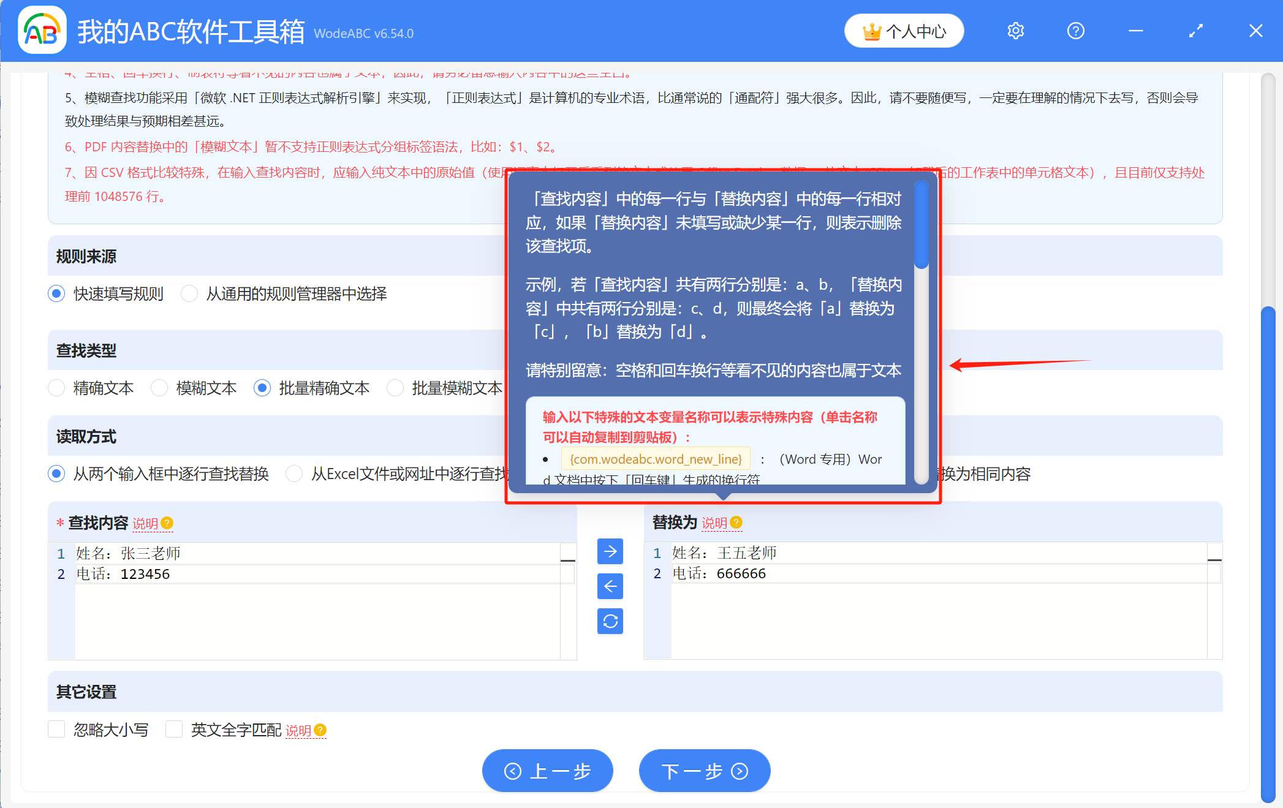Click the swap/refresh icon between input boxes

pyautogui.click(x=610, y=621)
